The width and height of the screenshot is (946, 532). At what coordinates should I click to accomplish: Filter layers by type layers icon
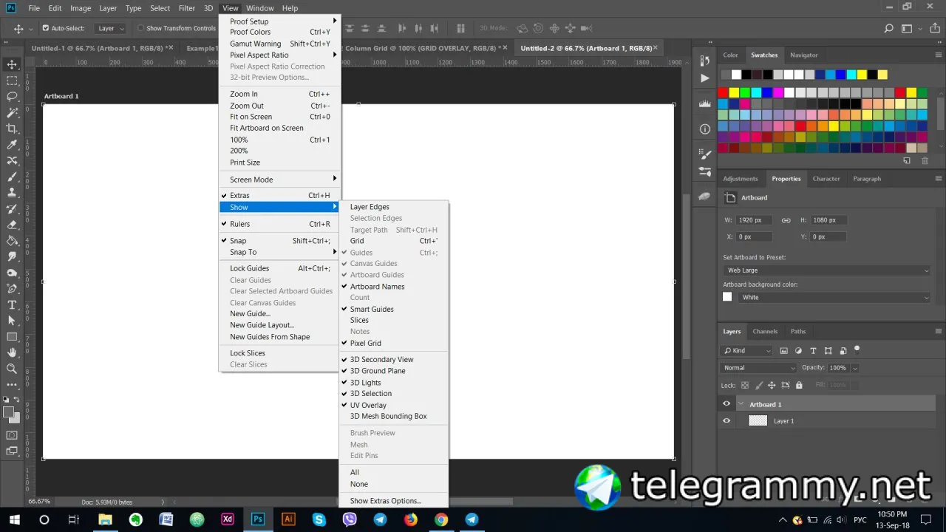tap(813, 350)
